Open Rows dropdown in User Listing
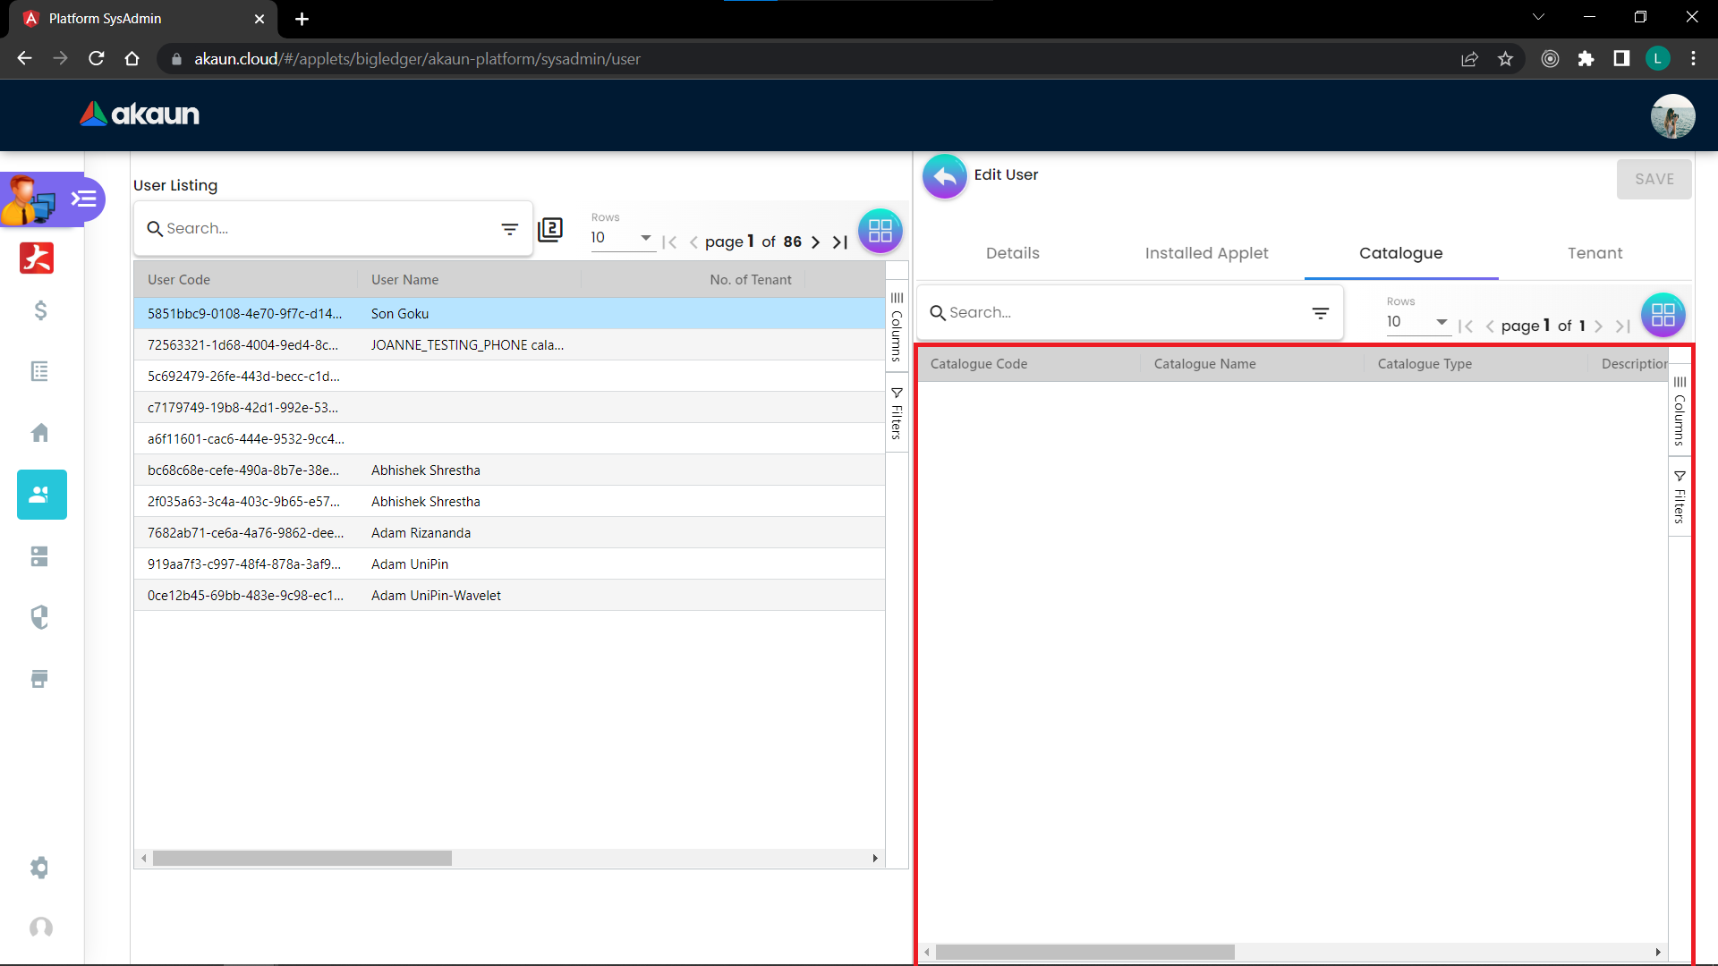 [x=621, y=238]
